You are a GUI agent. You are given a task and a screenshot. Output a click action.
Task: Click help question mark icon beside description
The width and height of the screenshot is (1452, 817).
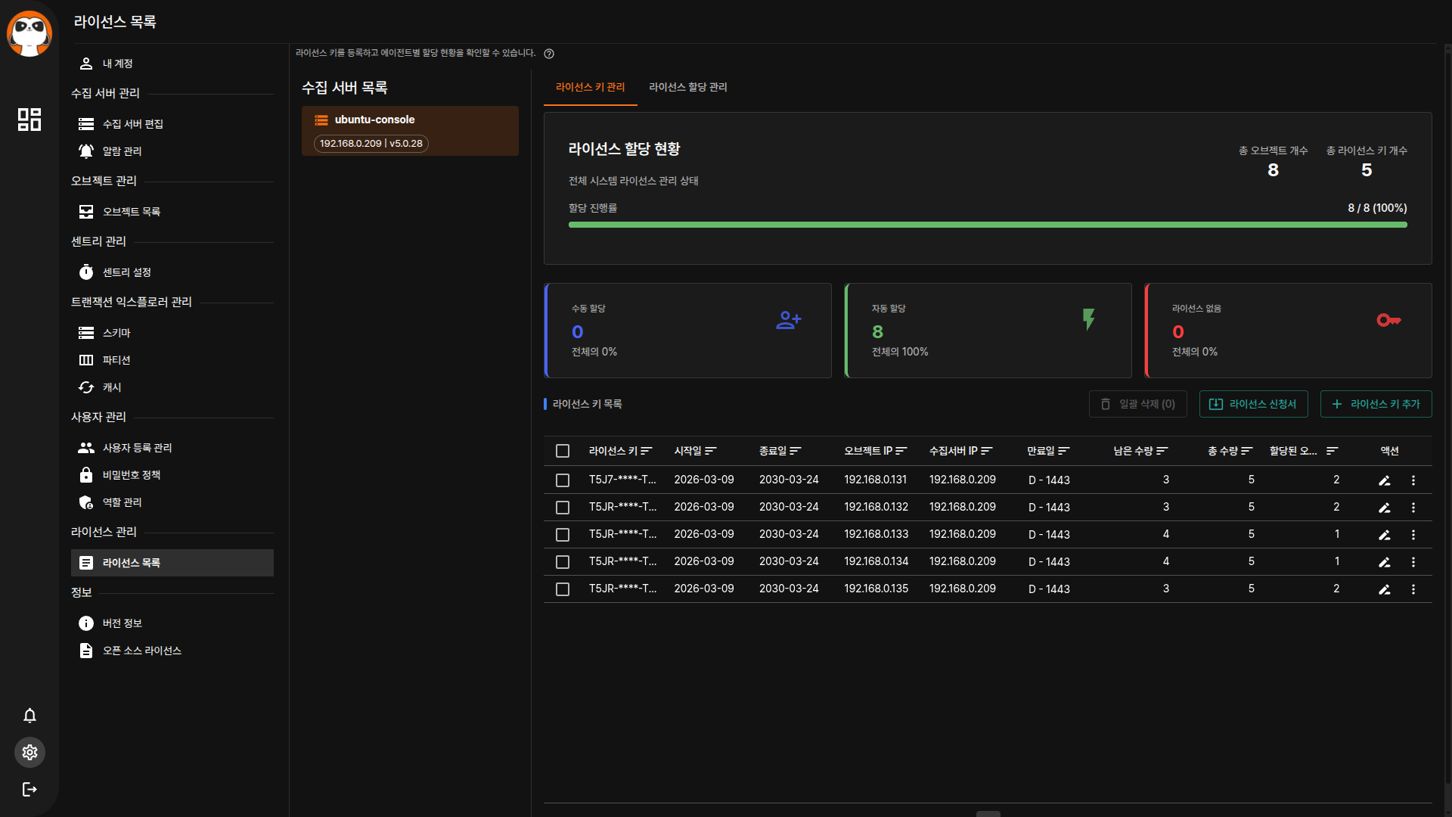pyautogui.click(x=549, y=54)
